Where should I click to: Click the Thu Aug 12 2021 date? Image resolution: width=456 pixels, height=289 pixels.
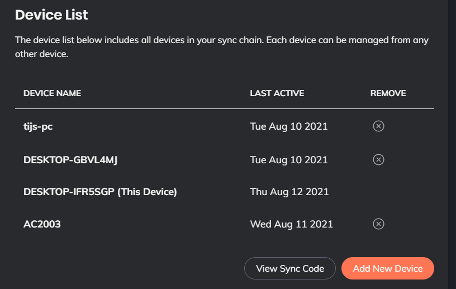pyautogui.click(x=289, y=192)
